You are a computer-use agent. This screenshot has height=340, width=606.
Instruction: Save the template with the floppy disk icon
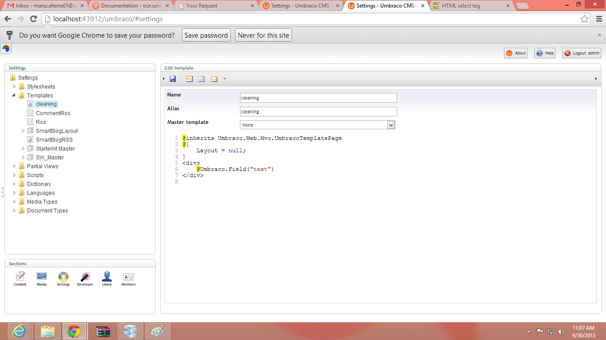tap(173, 79)
